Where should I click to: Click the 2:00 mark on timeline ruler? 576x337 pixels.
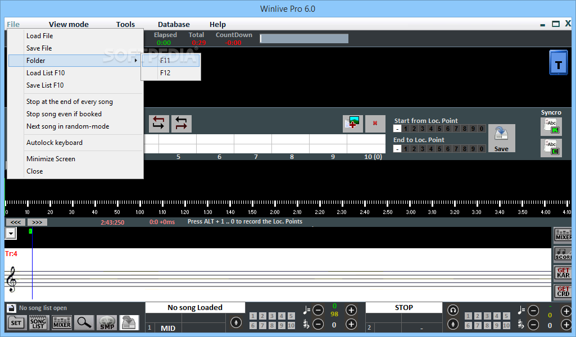pos(274,212)
